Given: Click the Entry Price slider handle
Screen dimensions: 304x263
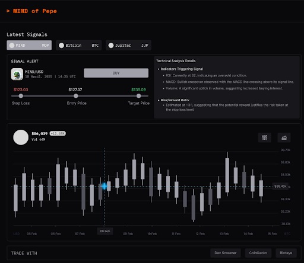Looking at the screenshot, I should tap(76, 96).
